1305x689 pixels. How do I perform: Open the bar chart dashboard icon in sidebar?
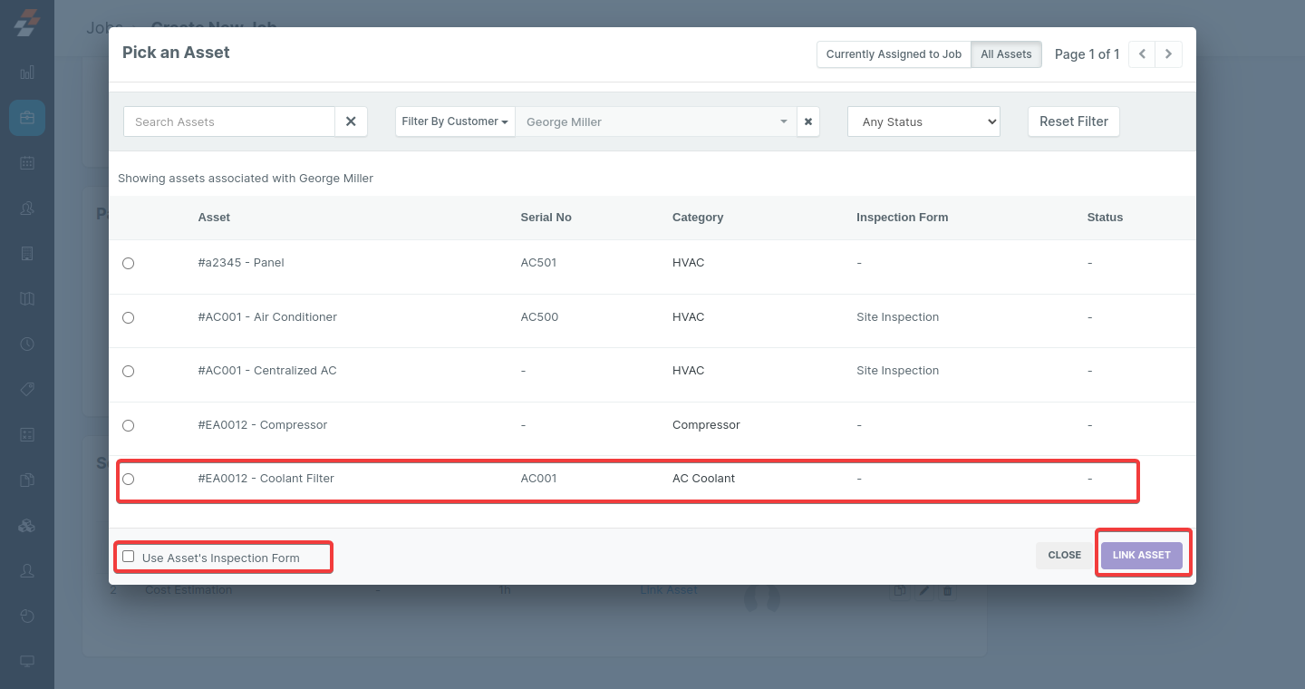[27, 73]
